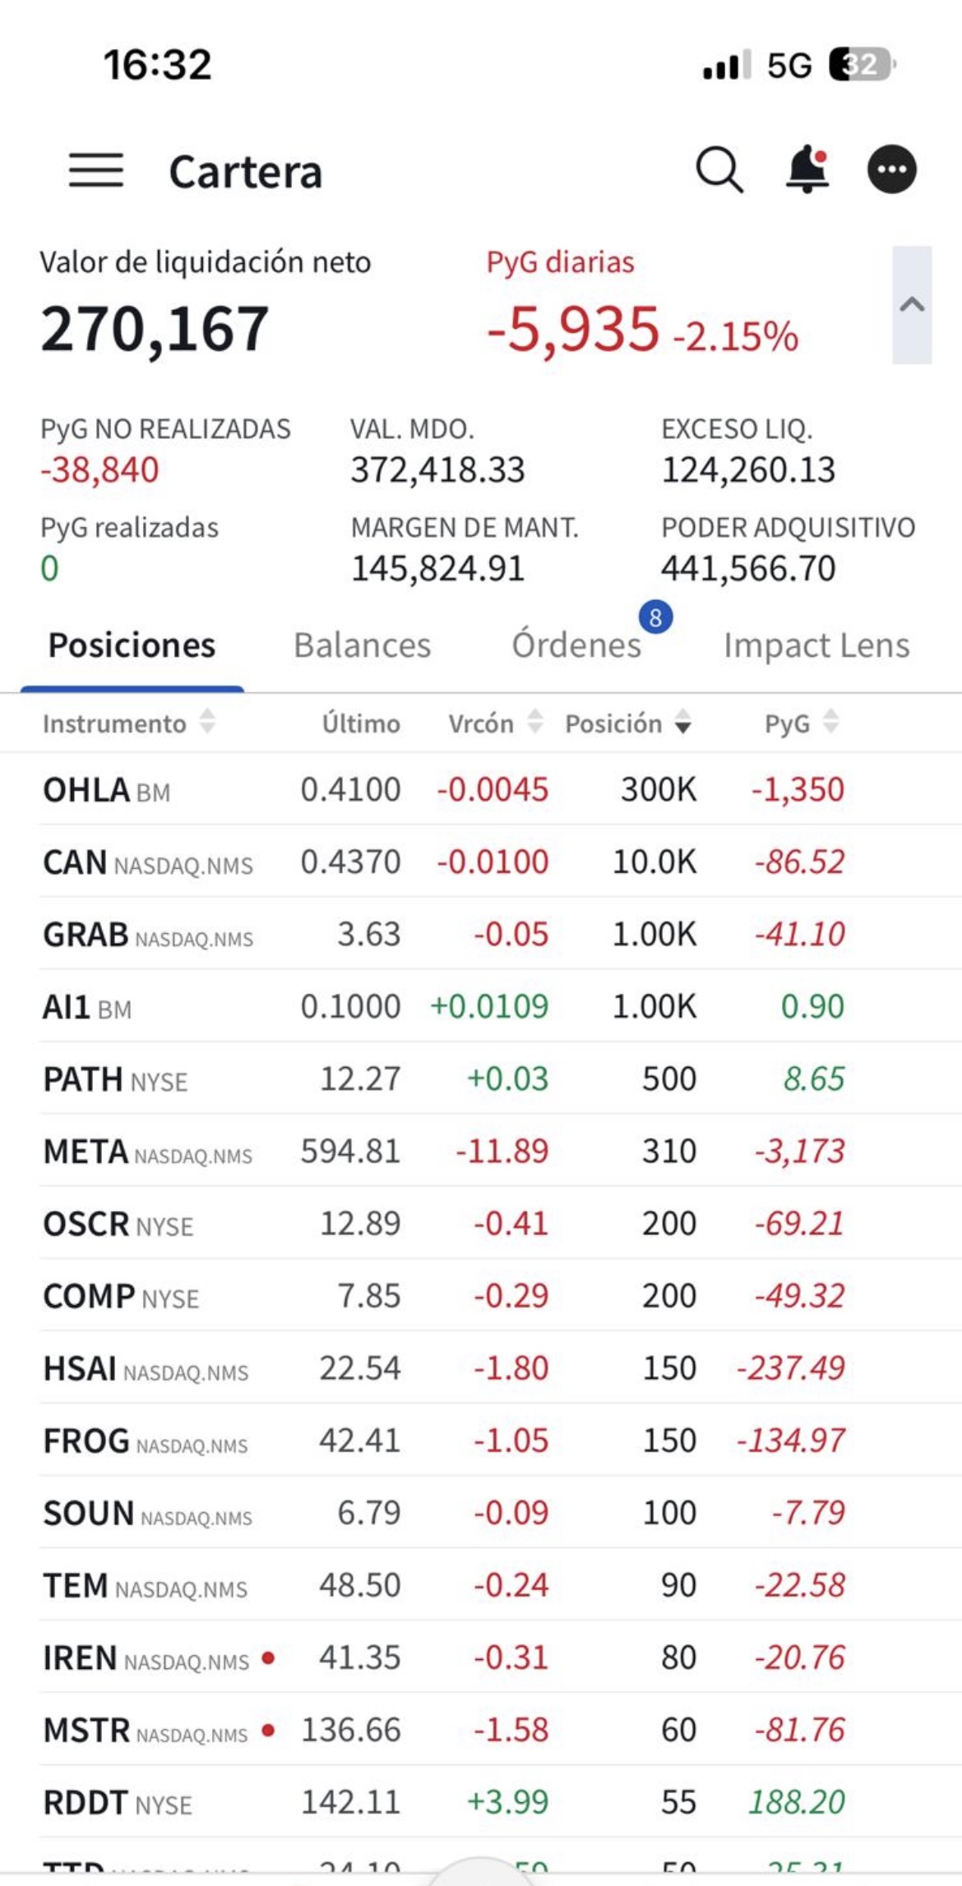Open the three-dot more options button

click(892, 169)
